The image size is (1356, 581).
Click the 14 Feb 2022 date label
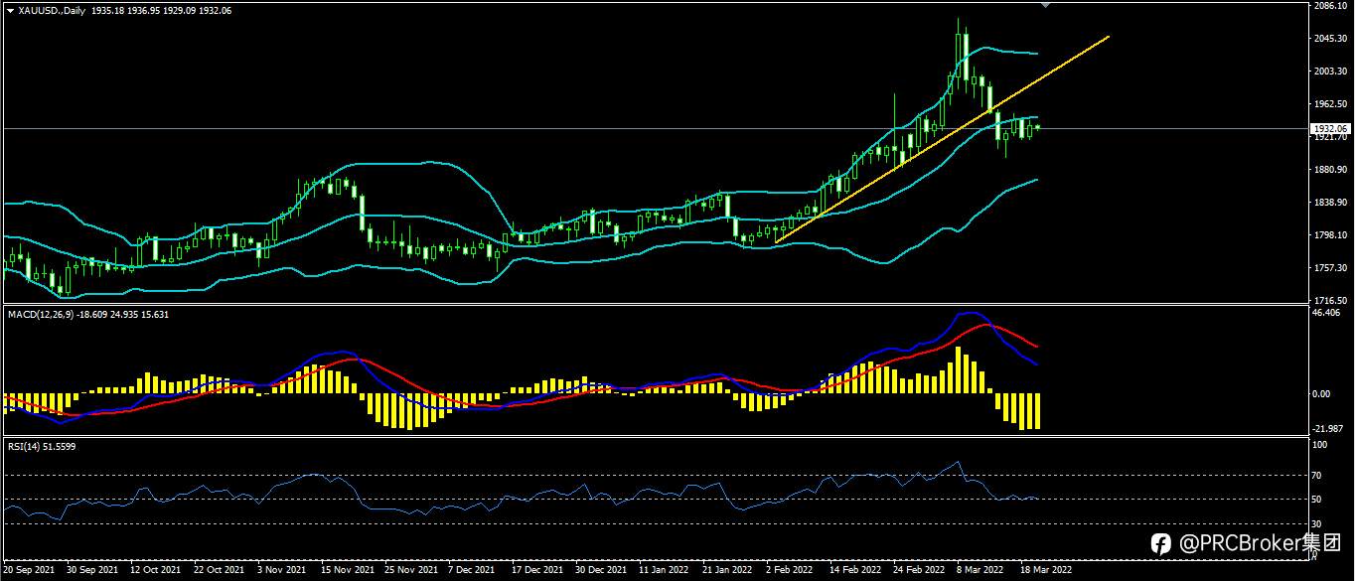click(x=853, y=571)
